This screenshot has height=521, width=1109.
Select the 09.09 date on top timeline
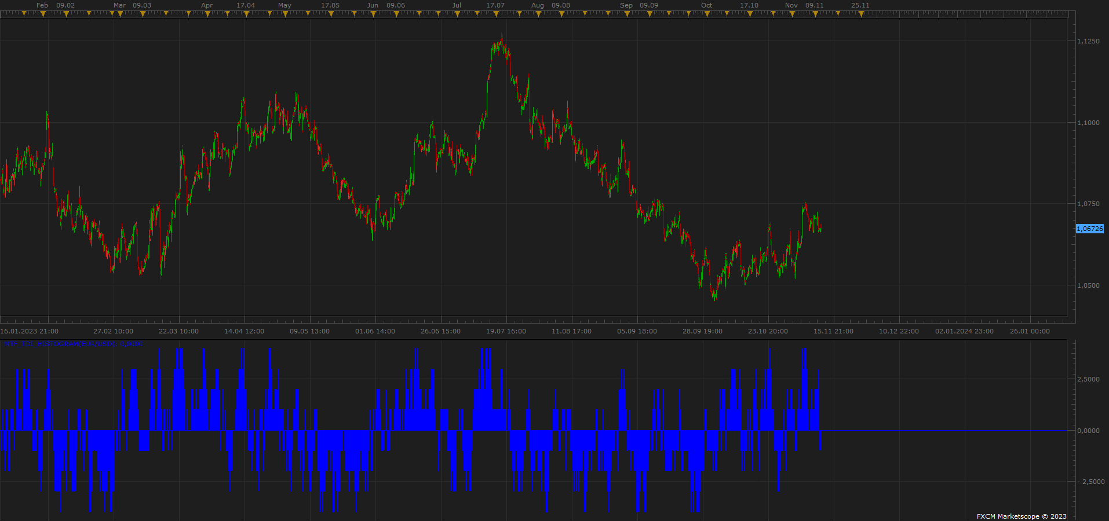click(x=649, y=5)
